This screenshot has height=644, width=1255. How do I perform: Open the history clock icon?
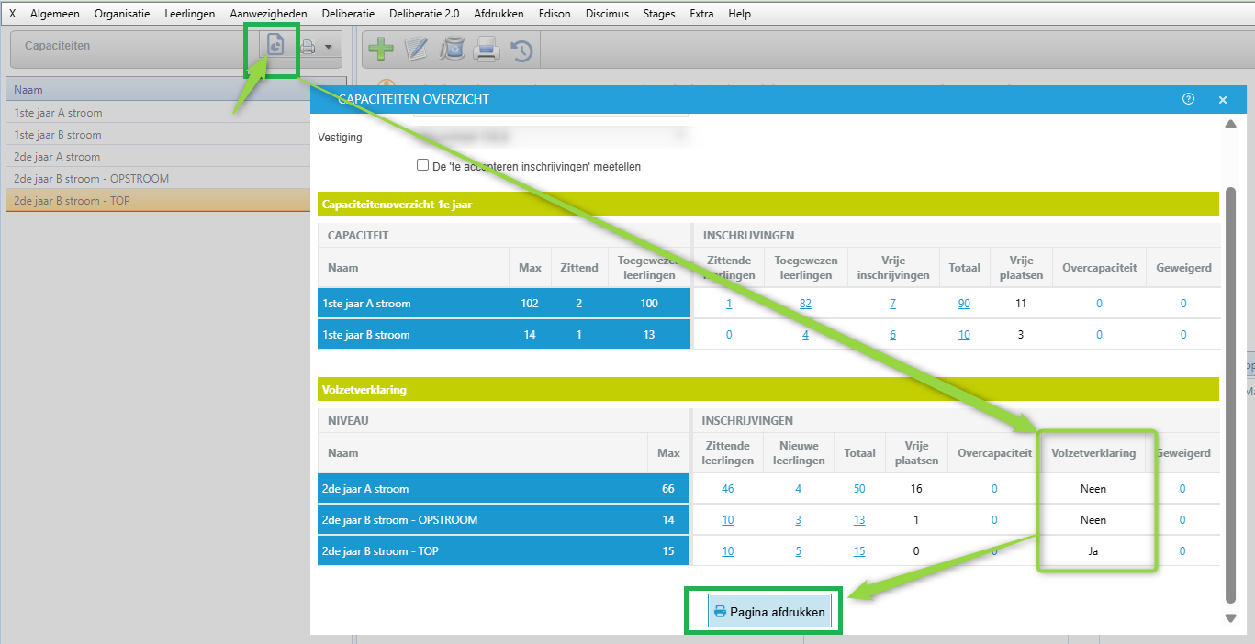tap(521, 50)
